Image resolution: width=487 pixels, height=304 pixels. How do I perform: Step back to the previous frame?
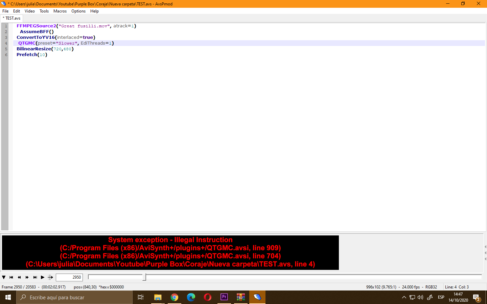click(19, 277)
